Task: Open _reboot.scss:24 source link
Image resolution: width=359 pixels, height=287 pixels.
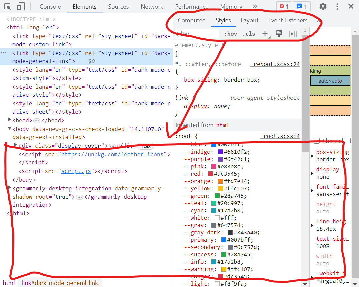Action: pyautogui.click(x=275, y=64)
